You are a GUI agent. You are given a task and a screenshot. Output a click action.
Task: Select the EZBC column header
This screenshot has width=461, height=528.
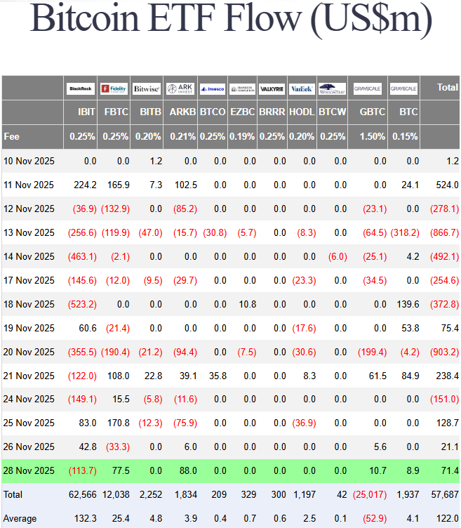[242, 112]
